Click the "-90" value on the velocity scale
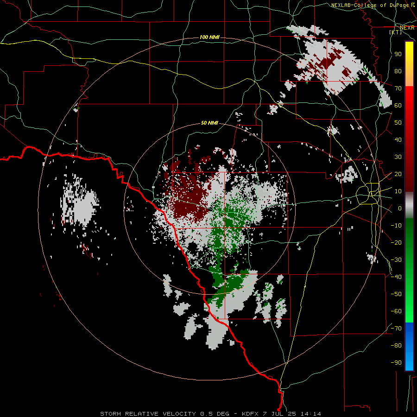Image resolution: width=417 pixels, height=417 pixels. (396, 363)
